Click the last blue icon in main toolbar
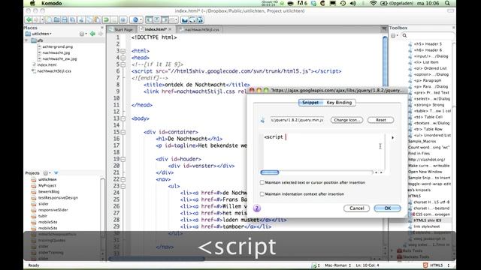The width and height of the screenshot is (481, 270). [x=200, y=20]
